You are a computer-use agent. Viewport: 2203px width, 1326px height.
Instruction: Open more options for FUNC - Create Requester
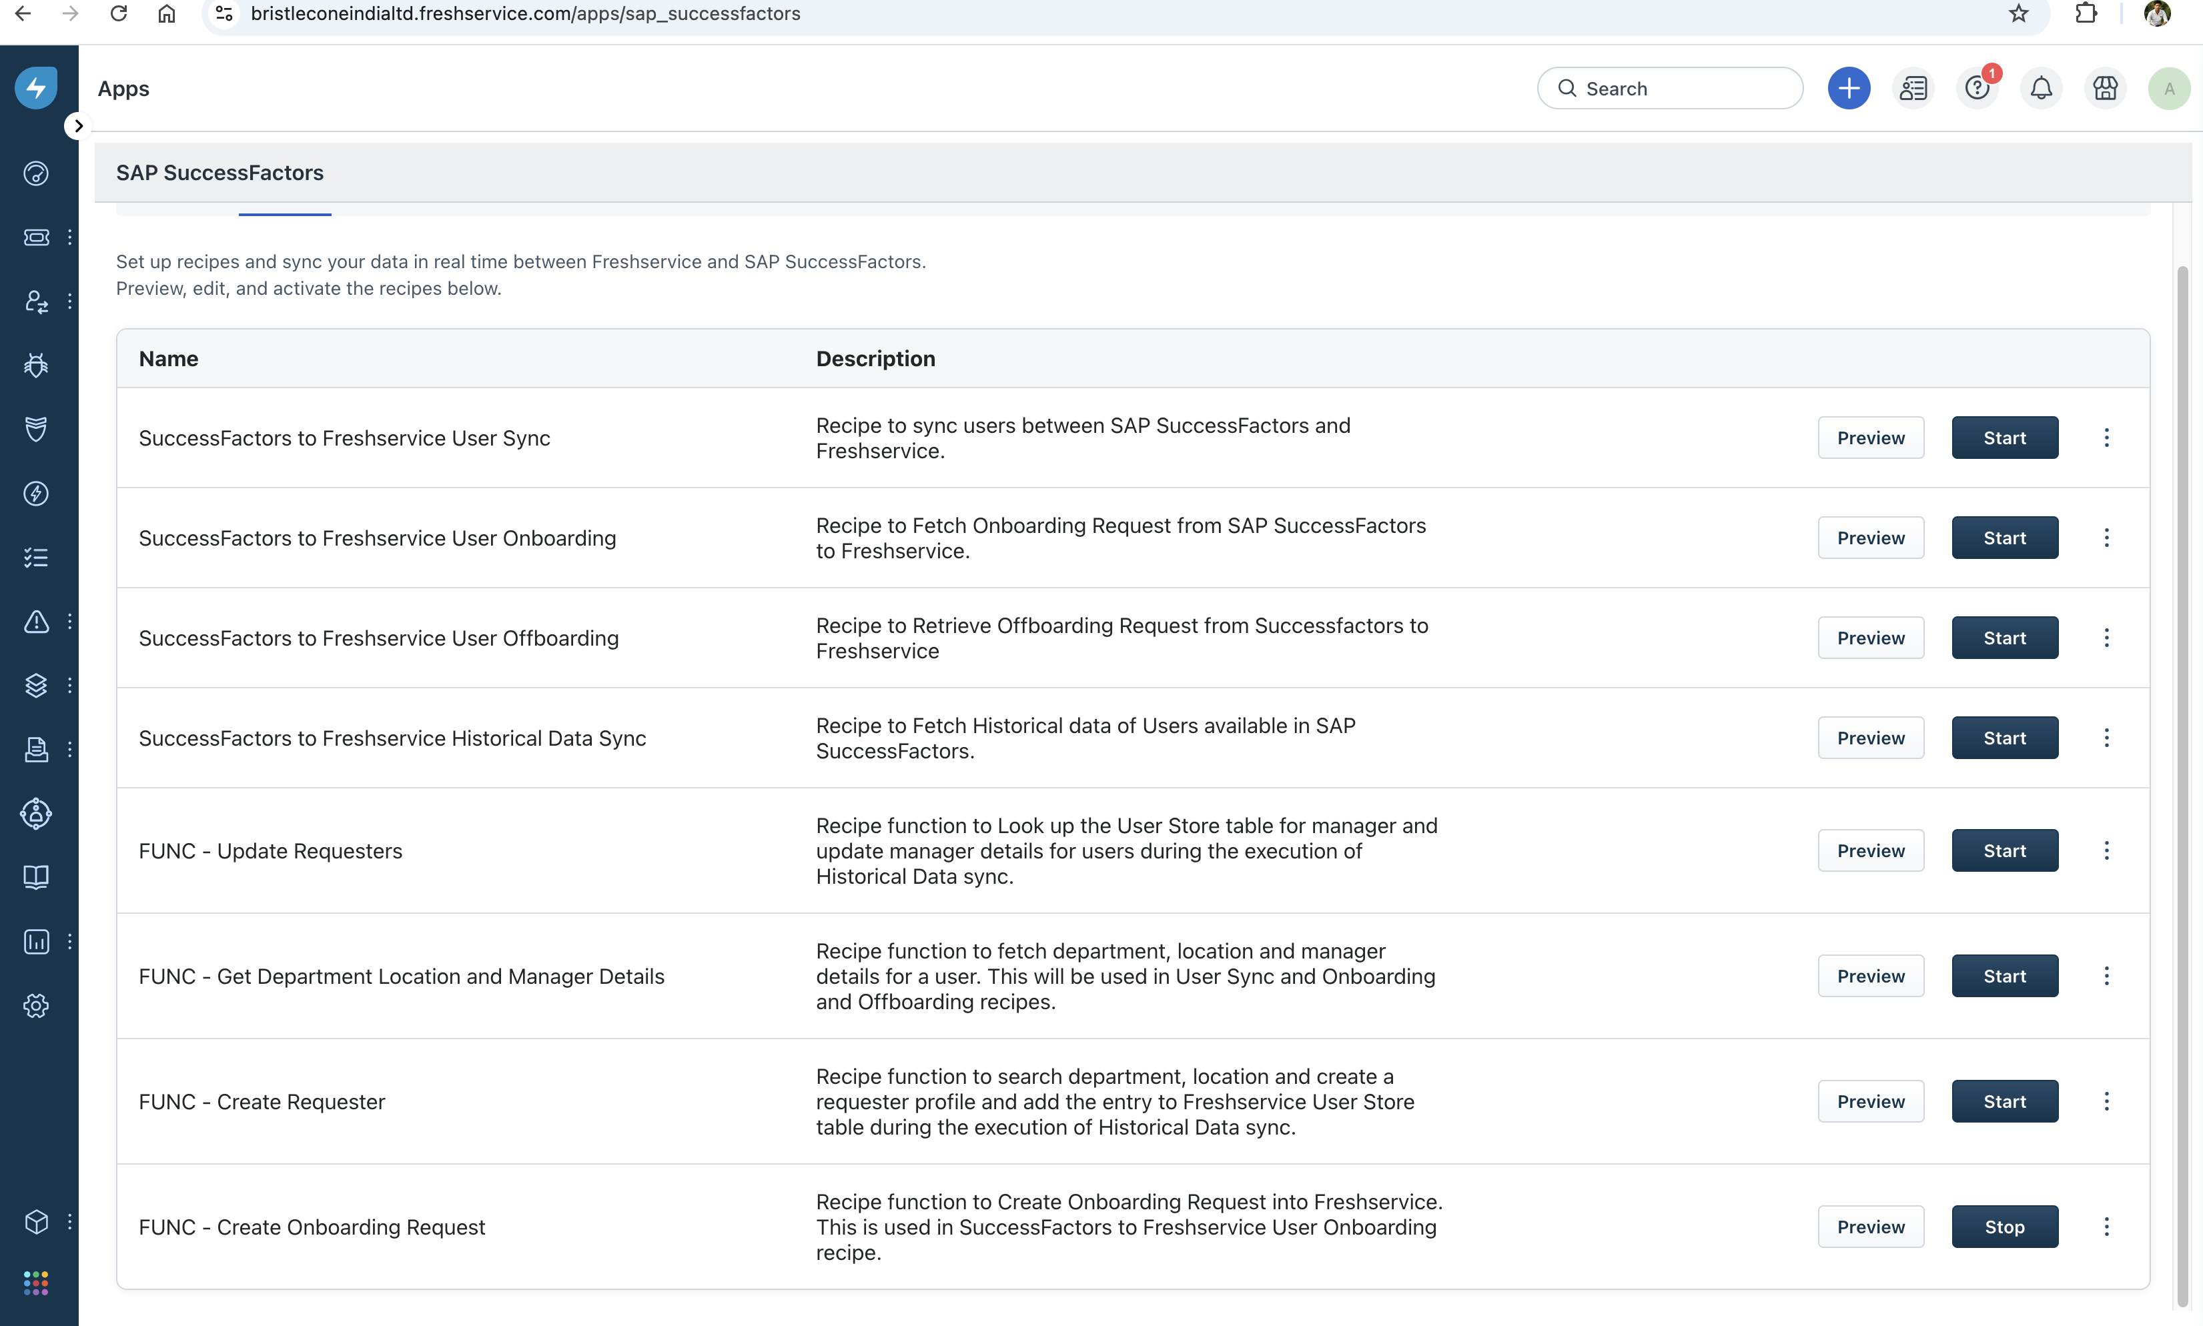[2106, 1102]
